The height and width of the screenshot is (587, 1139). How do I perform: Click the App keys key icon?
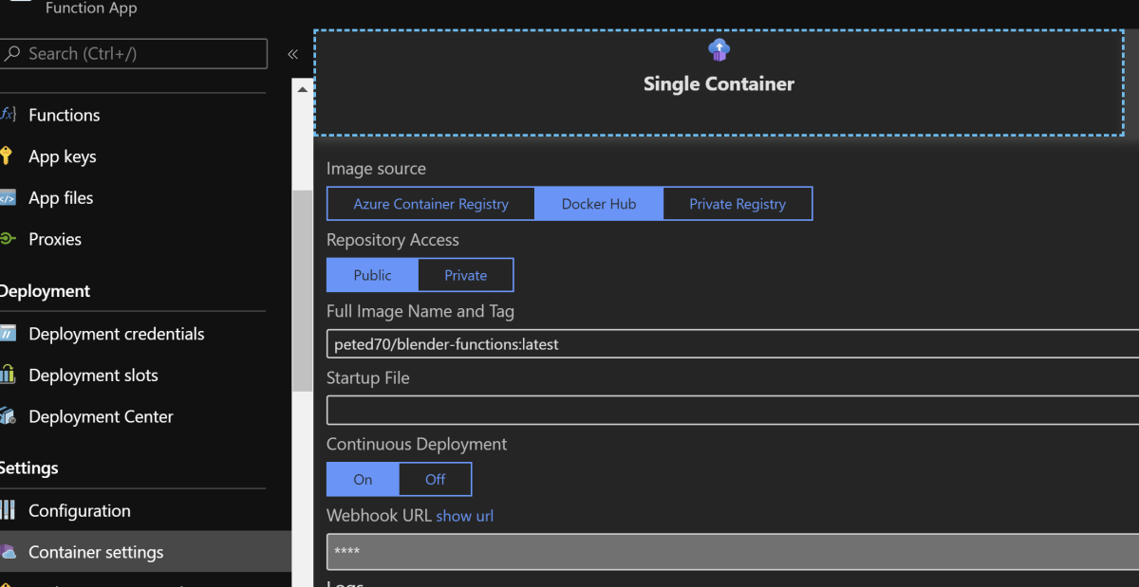point(7,156)
